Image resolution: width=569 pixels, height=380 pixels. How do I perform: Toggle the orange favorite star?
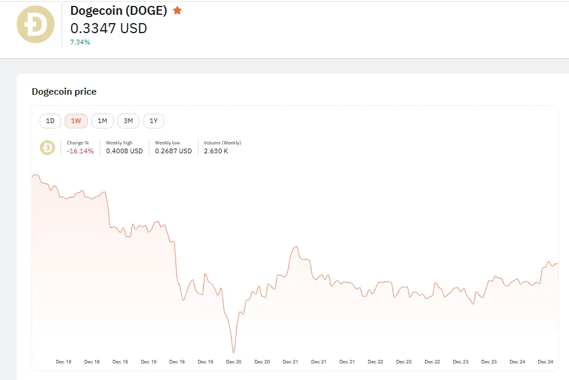[177, 11]
